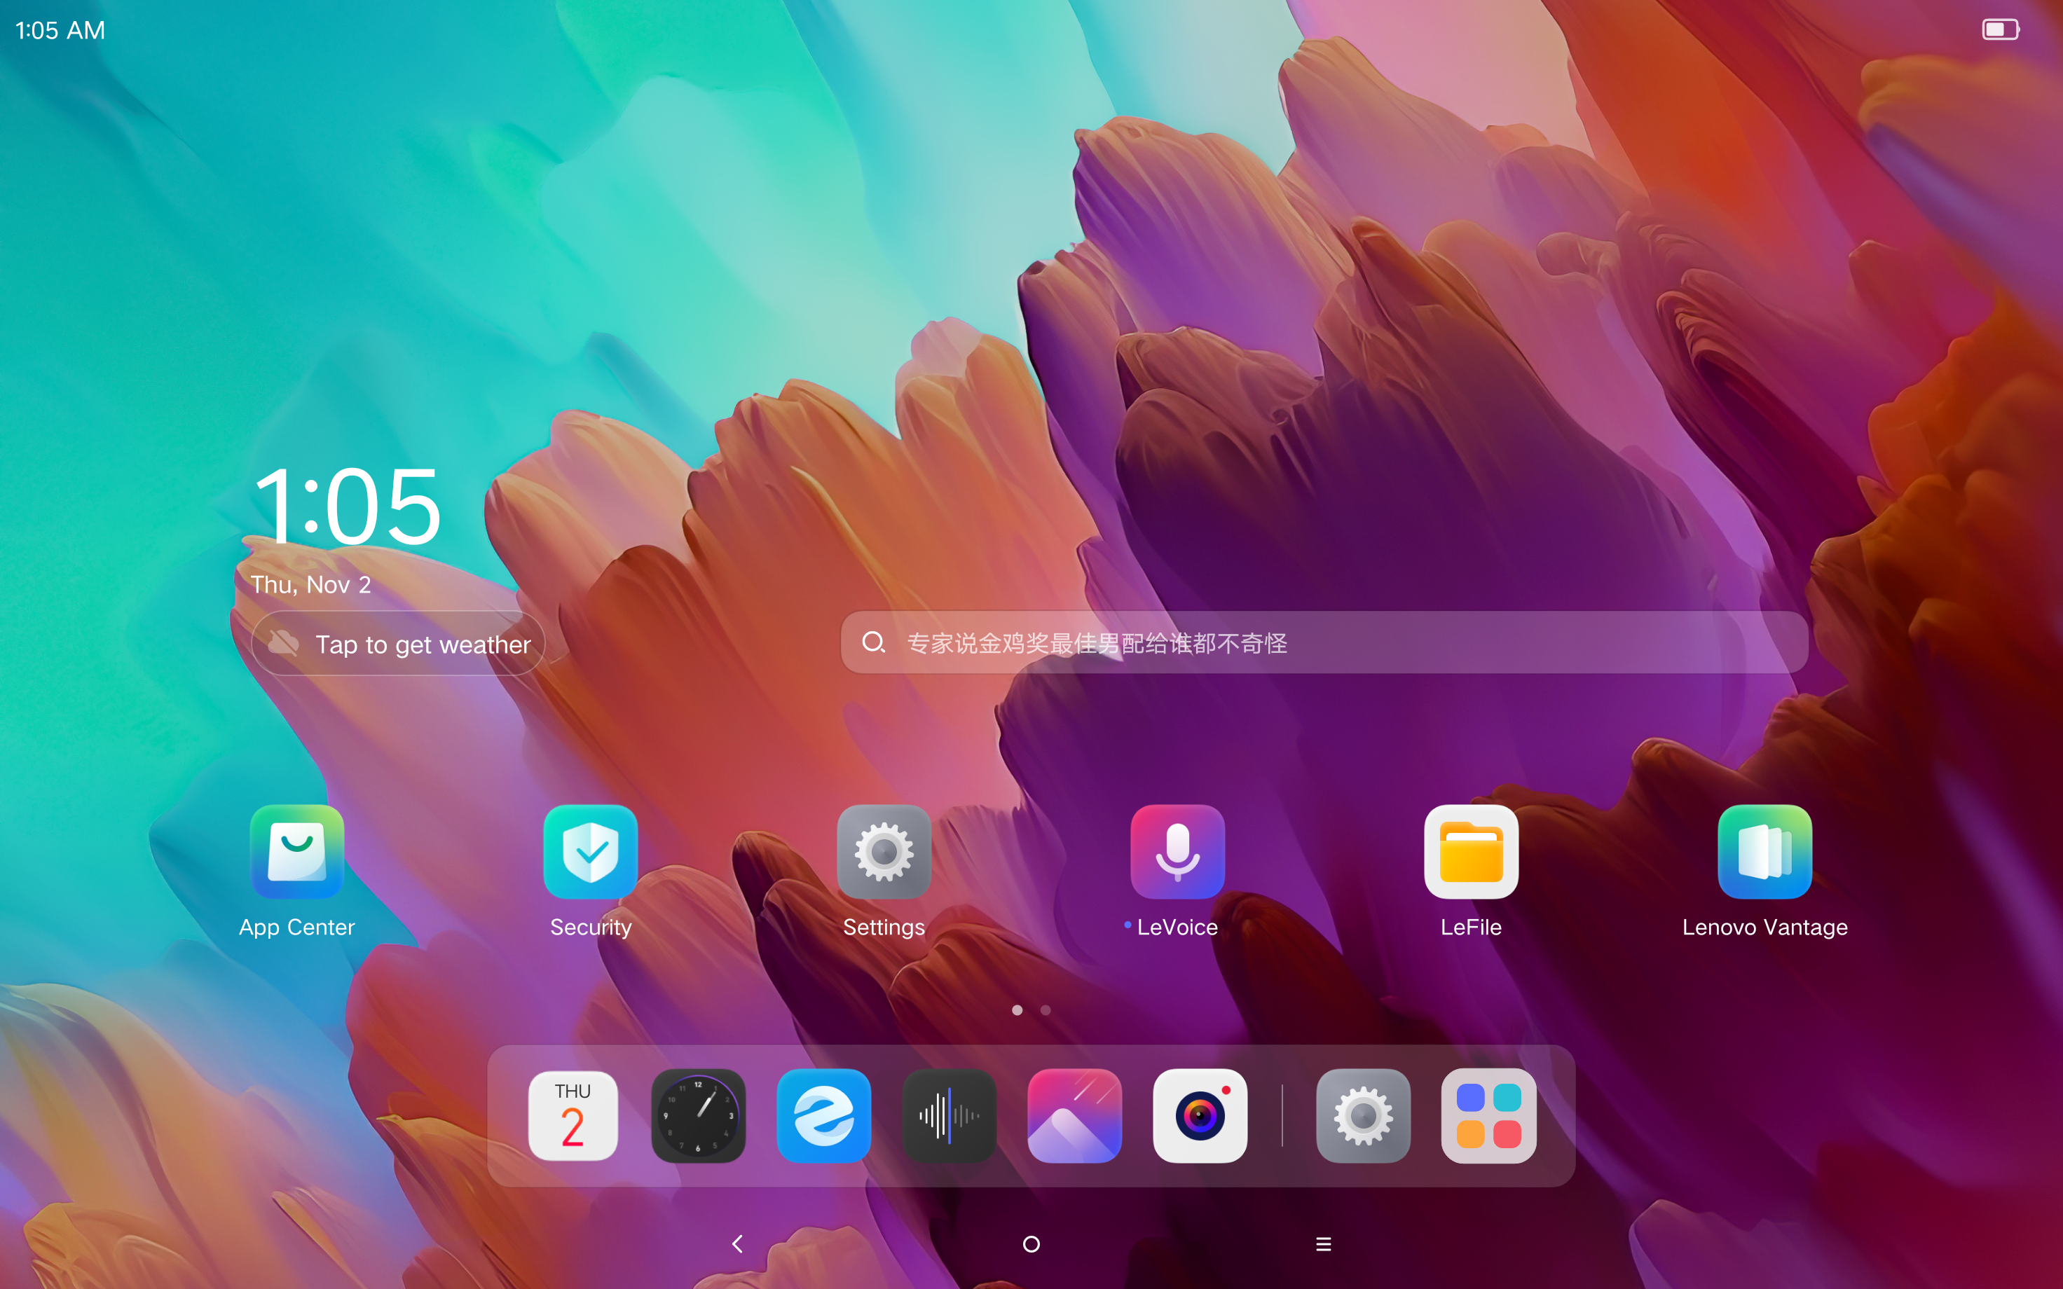
Task: Tap the recent apps menu button
Action: [x=1323, y=1244]
